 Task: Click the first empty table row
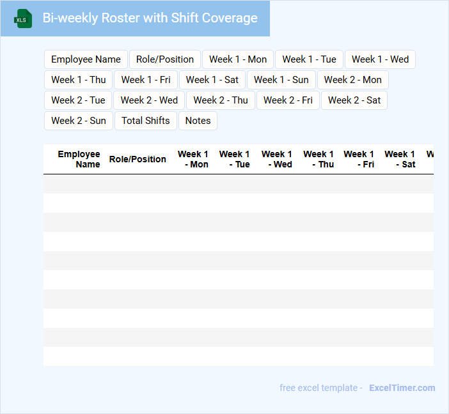238,184
